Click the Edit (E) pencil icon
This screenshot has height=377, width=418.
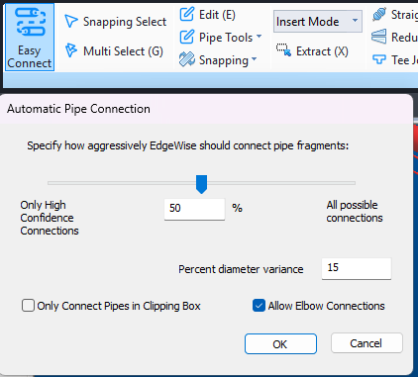coord(187,14)
